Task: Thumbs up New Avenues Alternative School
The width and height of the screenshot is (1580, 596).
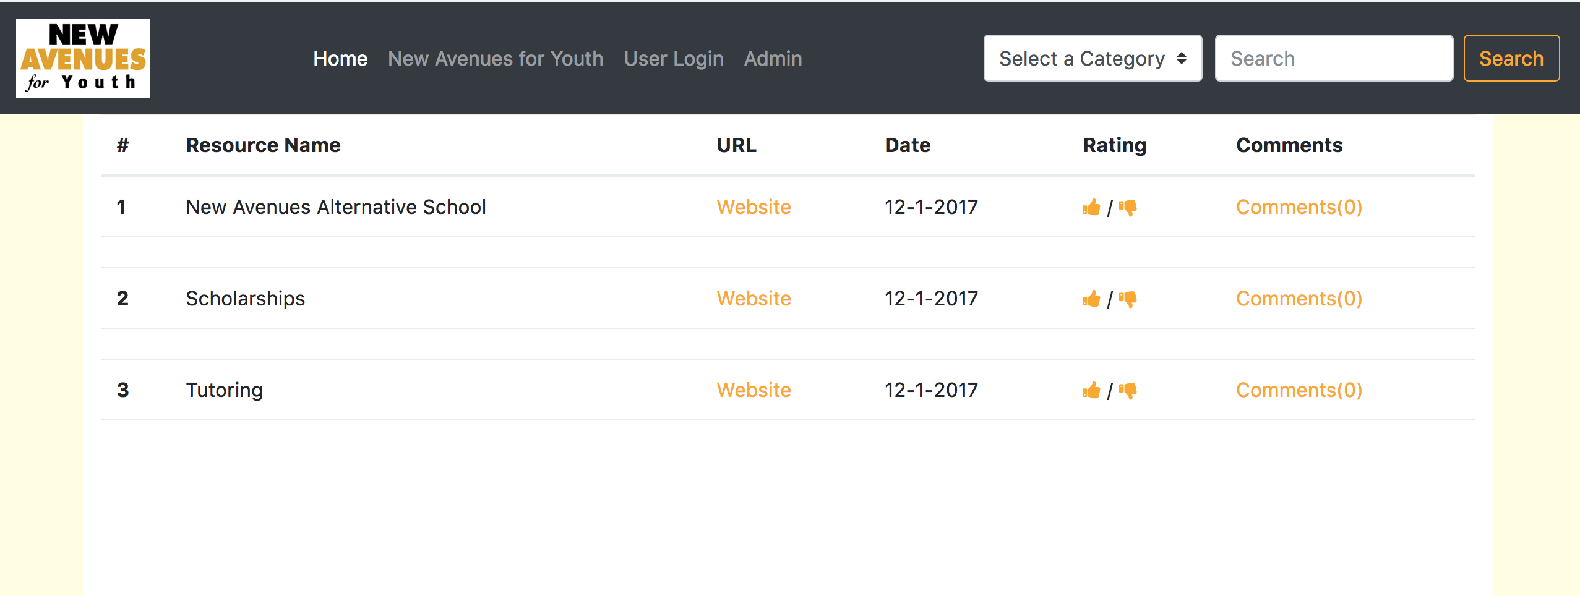Action: (1091, 207)
